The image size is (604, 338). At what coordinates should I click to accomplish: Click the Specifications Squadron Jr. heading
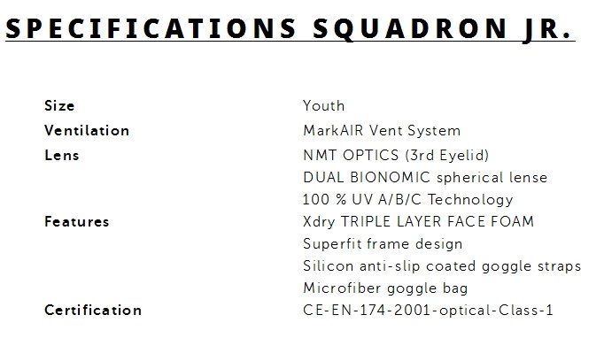click(289, 29)
